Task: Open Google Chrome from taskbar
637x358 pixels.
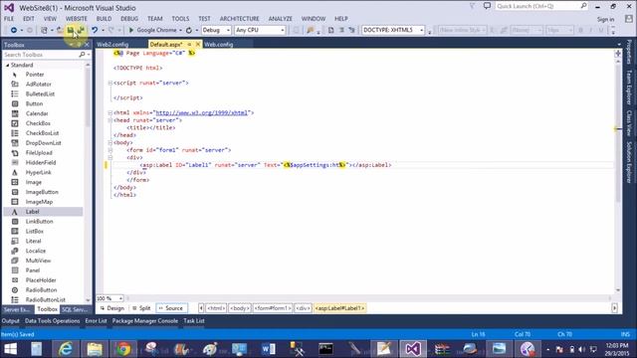Action: point(123,349)
